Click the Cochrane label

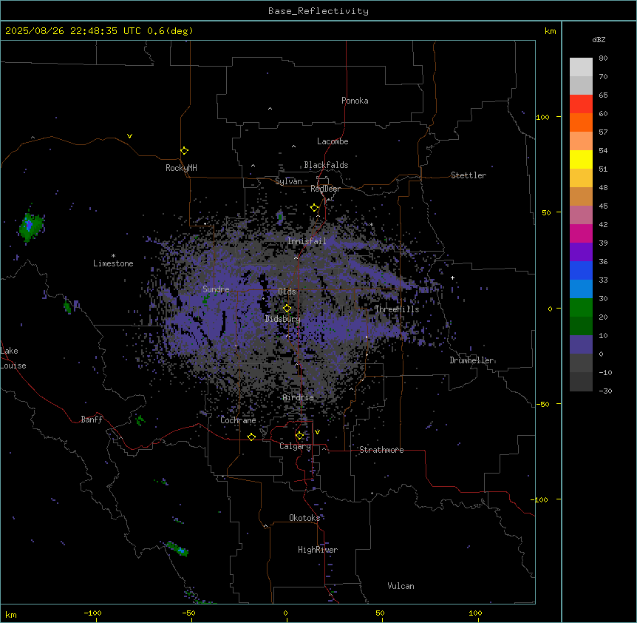[238, 420]
